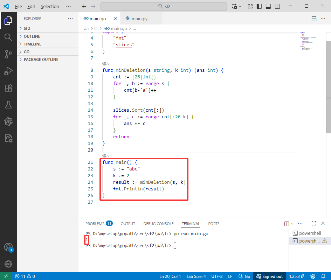Viewport: 331px width, 280px height.
Task: Expand the TIMELINE section
Action: click(48, 44)
